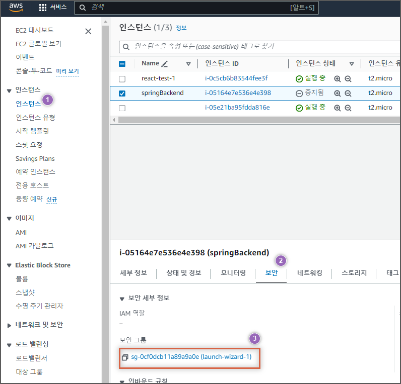
Task: Open instance ID i-05164e7e536e4e398 link
Action: point(238,93)
